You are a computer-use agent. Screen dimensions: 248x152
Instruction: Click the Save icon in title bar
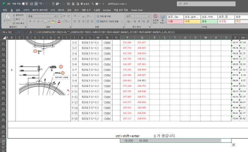pyautogui.click(x=32, y=3)
